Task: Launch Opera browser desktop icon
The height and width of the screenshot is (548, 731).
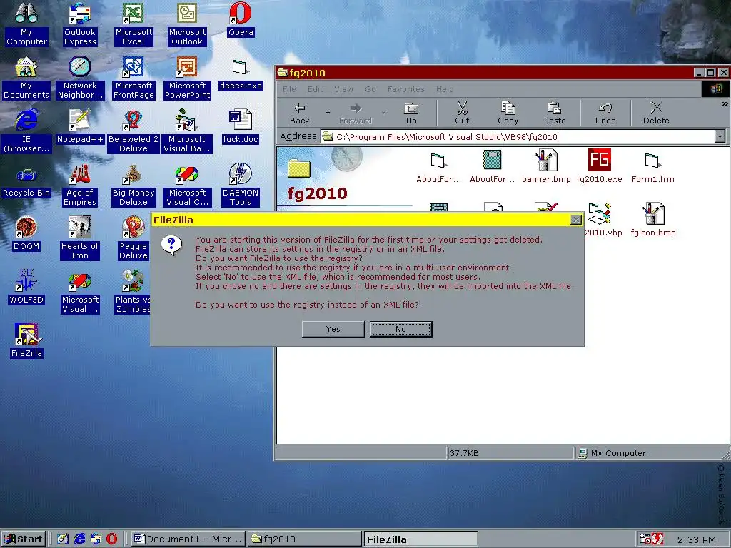Action: (241, 19)
